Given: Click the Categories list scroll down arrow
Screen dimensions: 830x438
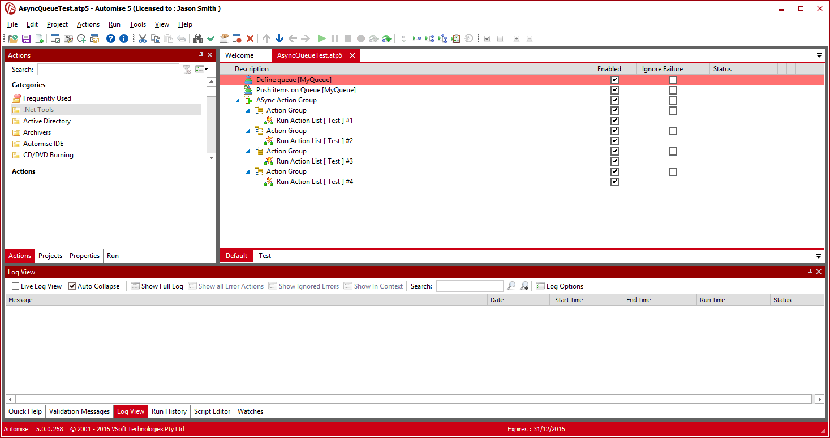Looking at the screenshot, I should click(x=211, y=158).
